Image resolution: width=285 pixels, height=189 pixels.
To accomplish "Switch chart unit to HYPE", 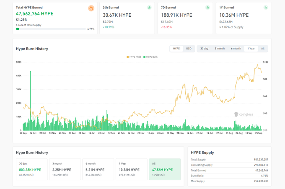I will click(176, 49).
